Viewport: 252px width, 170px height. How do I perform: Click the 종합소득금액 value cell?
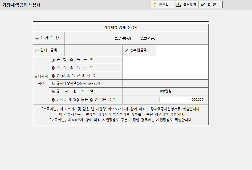[x=165, y=60]
